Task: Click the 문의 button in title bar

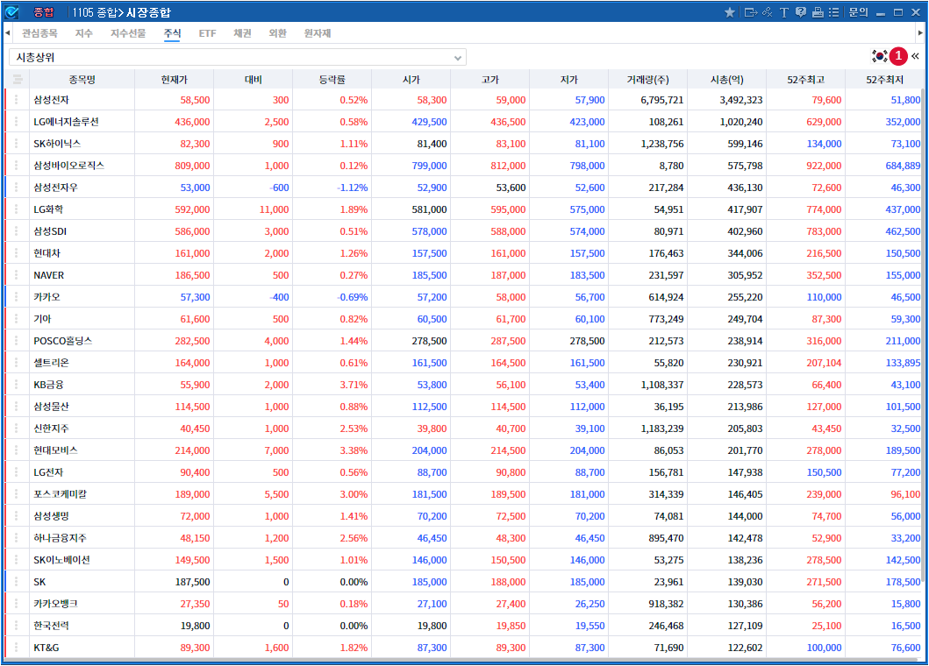Action: pos(858,12)
